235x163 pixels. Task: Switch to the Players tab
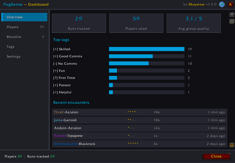tap(24, 27)
